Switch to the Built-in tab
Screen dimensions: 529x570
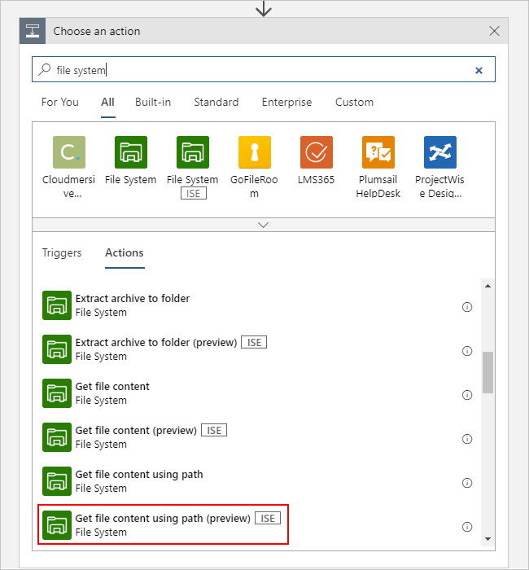153,102
